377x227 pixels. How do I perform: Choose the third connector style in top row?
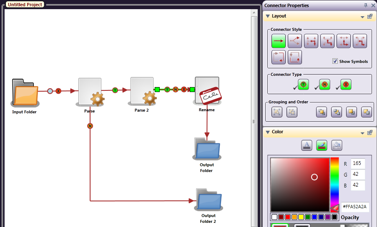click(x=311, y=41)
